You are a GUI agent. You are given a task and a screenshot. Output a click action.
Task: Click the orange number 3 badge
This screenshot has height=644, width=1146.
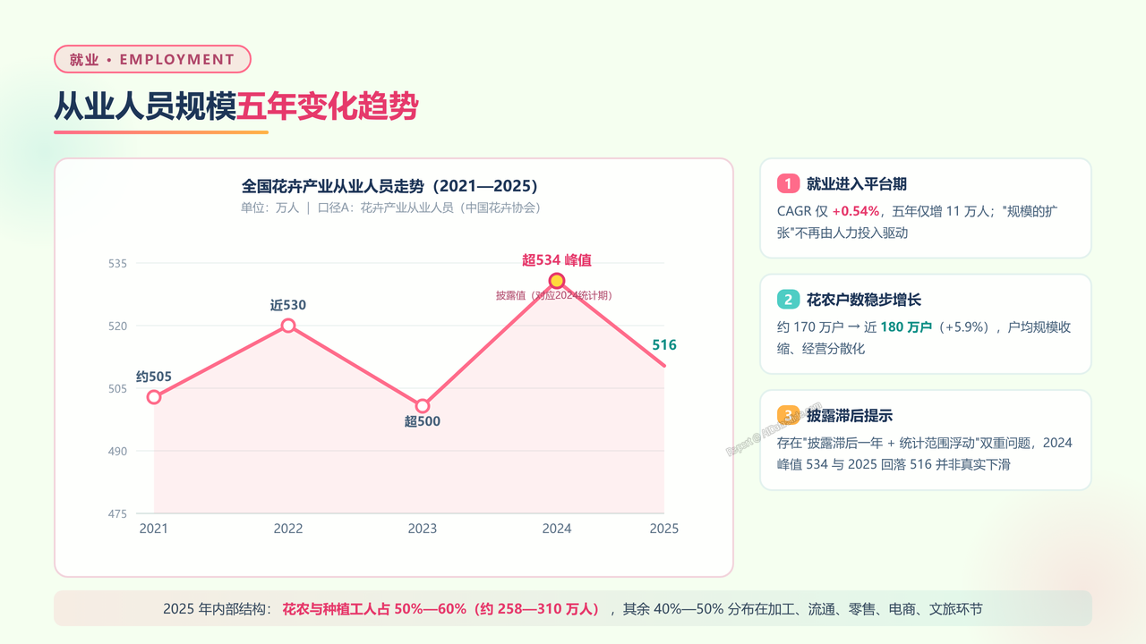[788, 416]
